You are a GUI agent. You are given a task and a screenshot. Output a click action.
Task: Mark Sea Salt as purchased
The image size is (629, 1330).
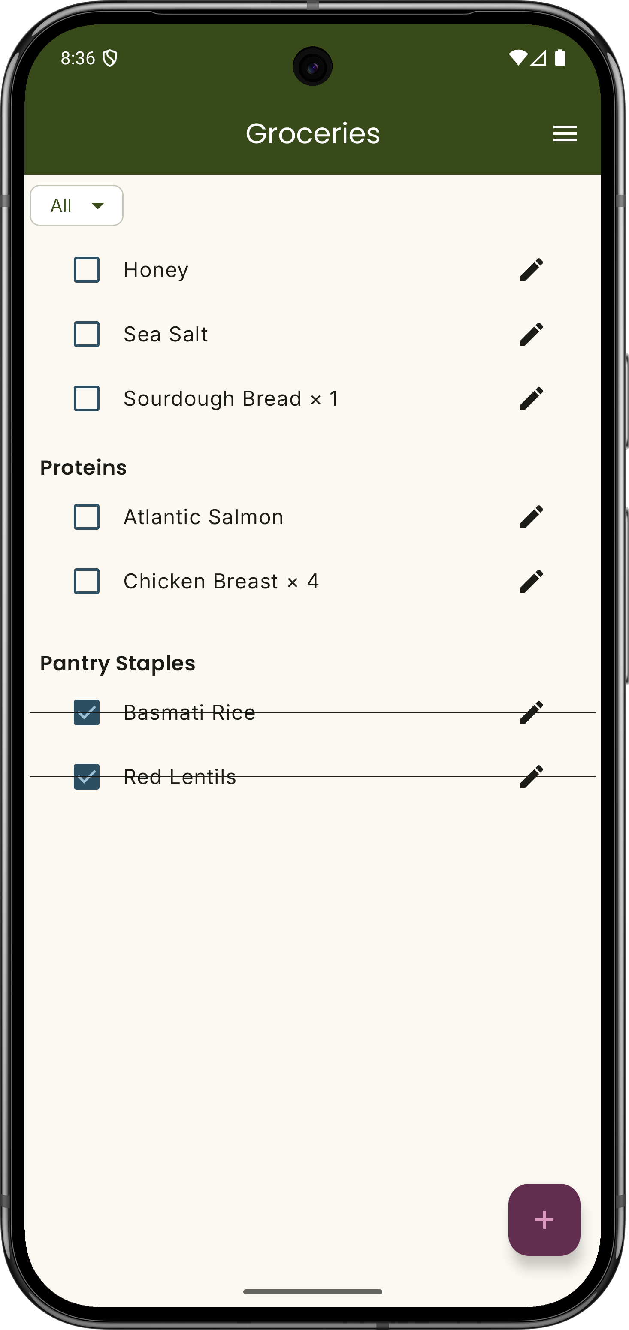coord(86,334)
